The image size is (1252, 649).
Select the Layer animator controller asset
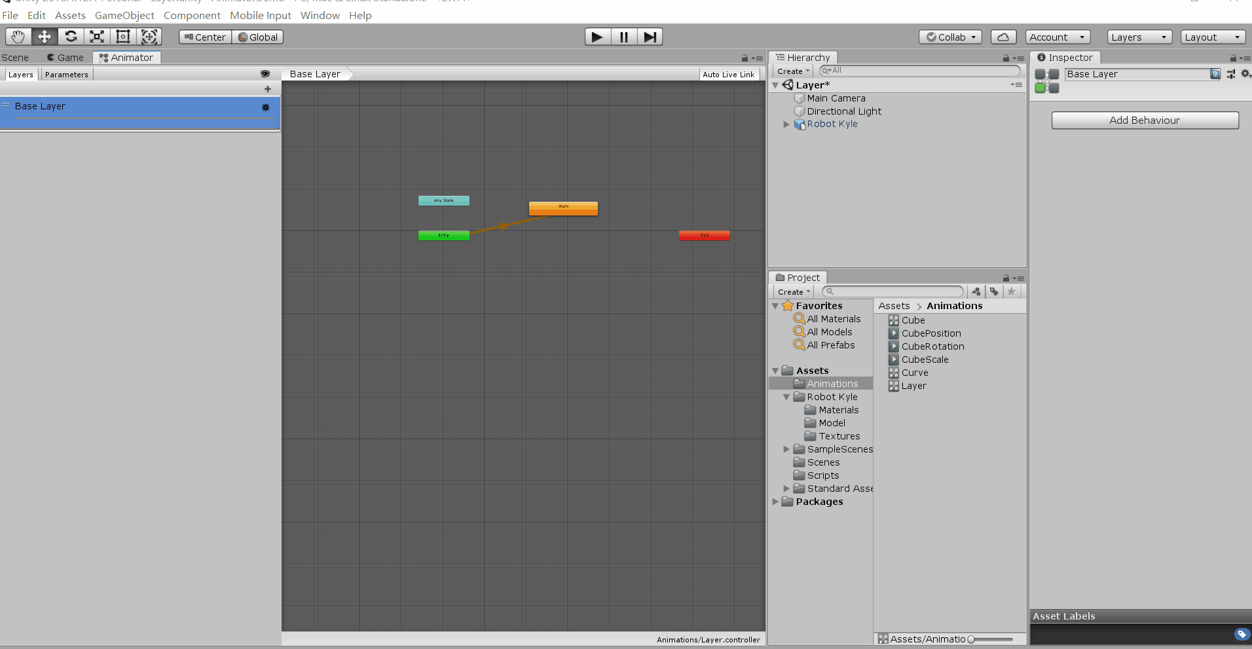tap(908, 386)
